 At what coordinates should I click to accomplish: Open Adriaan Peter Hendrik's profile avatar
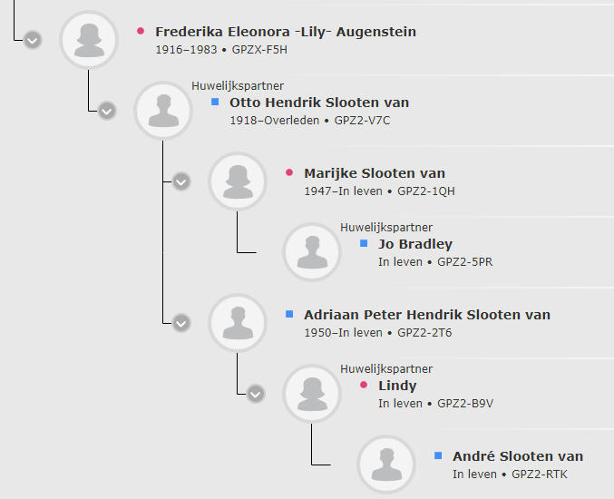tap(238, 323)
